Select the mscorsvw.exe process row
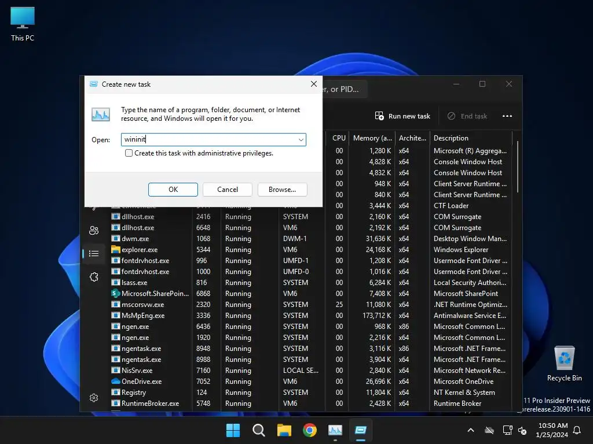593x444 pixels. (310, 304)
